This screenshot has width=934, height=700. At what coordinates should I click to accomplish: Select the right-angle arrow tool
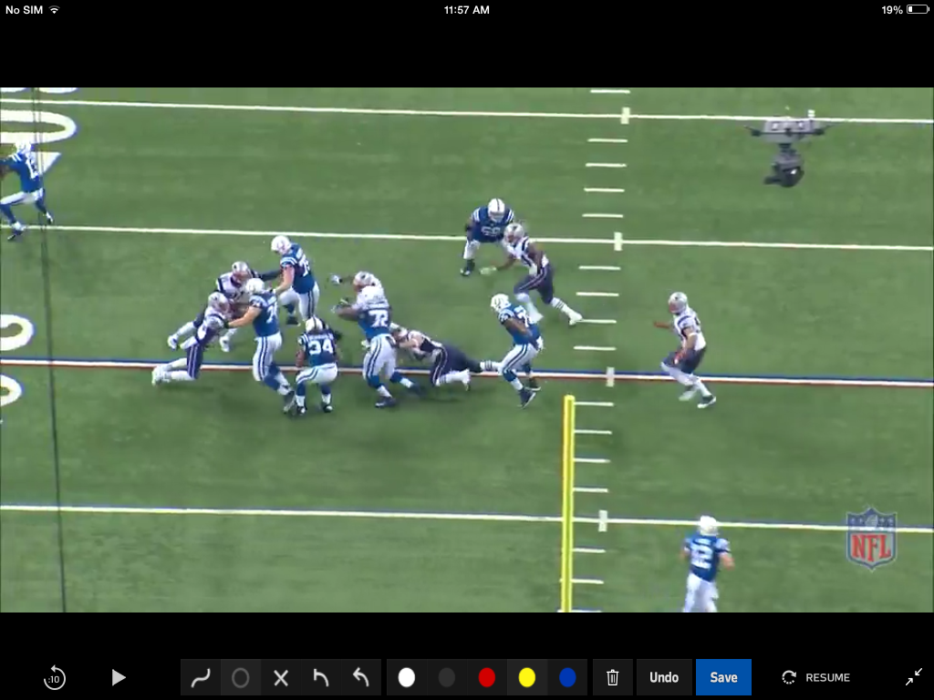(320, 677)
